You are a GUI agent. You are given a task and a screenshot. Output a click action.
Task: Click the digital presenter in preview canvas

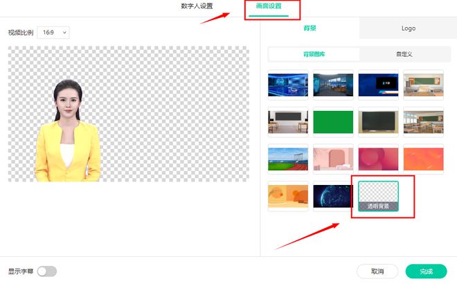tap(69, 132)
